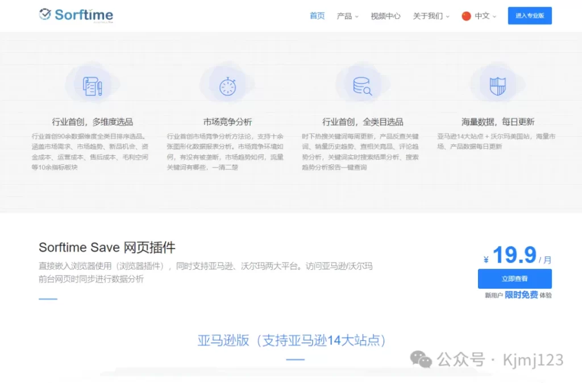The image size is (582, 383).
Task: Click the multi-dimension selection document icon
Action: [x=93, y=86]
